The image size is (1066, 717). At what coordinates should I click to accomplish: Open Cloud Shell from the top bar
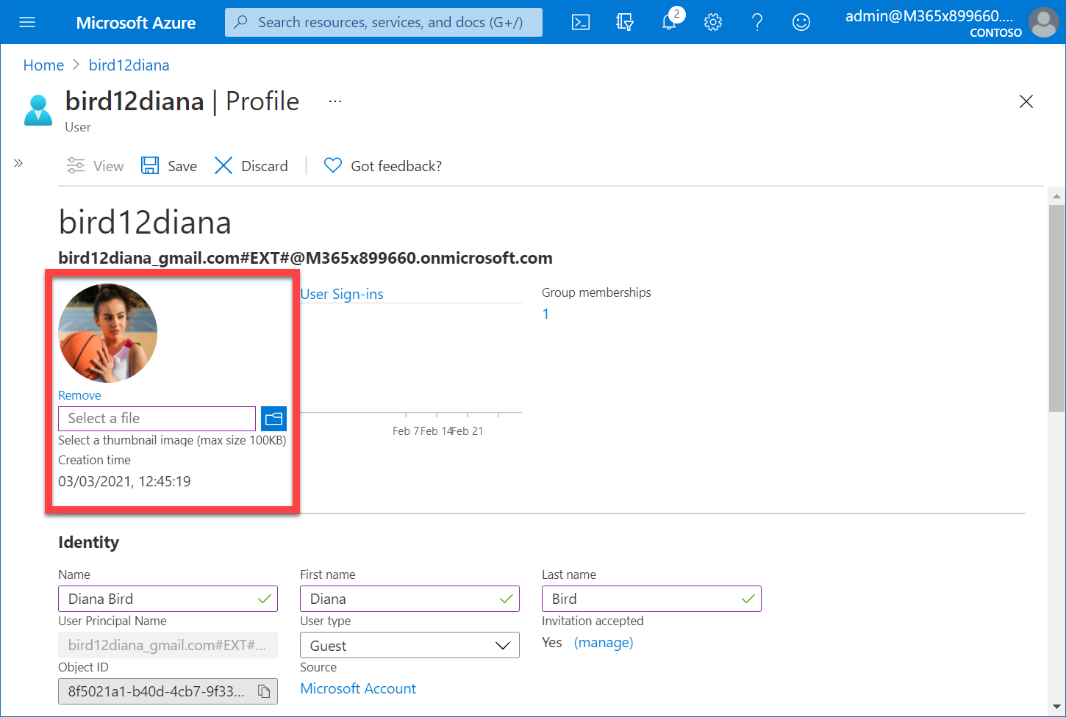(x=581, y=22)
